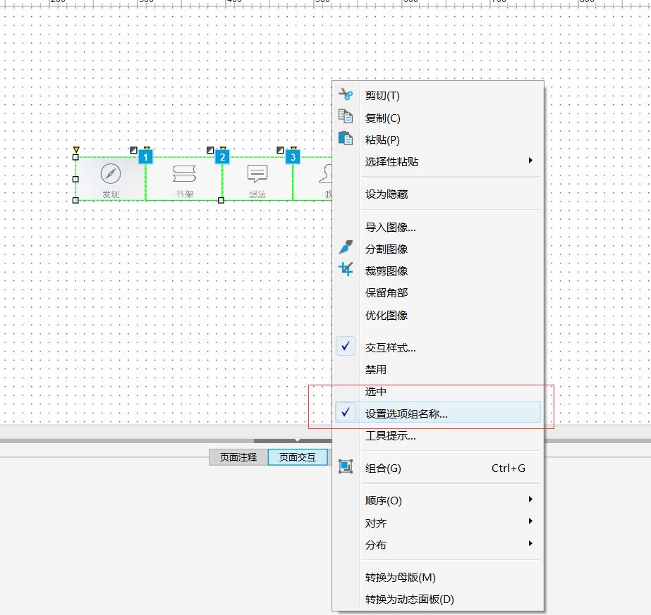The image size is (651, 615).
Task: Click the Group icon beside 组合(G)
Action: [345, 467]
